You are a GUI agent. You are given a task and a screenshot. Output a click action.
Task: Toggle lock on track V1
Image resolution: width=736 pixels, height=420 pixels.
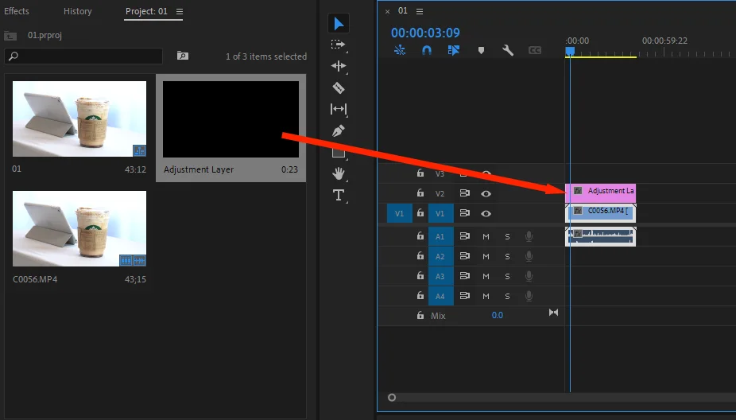(420, 212)
